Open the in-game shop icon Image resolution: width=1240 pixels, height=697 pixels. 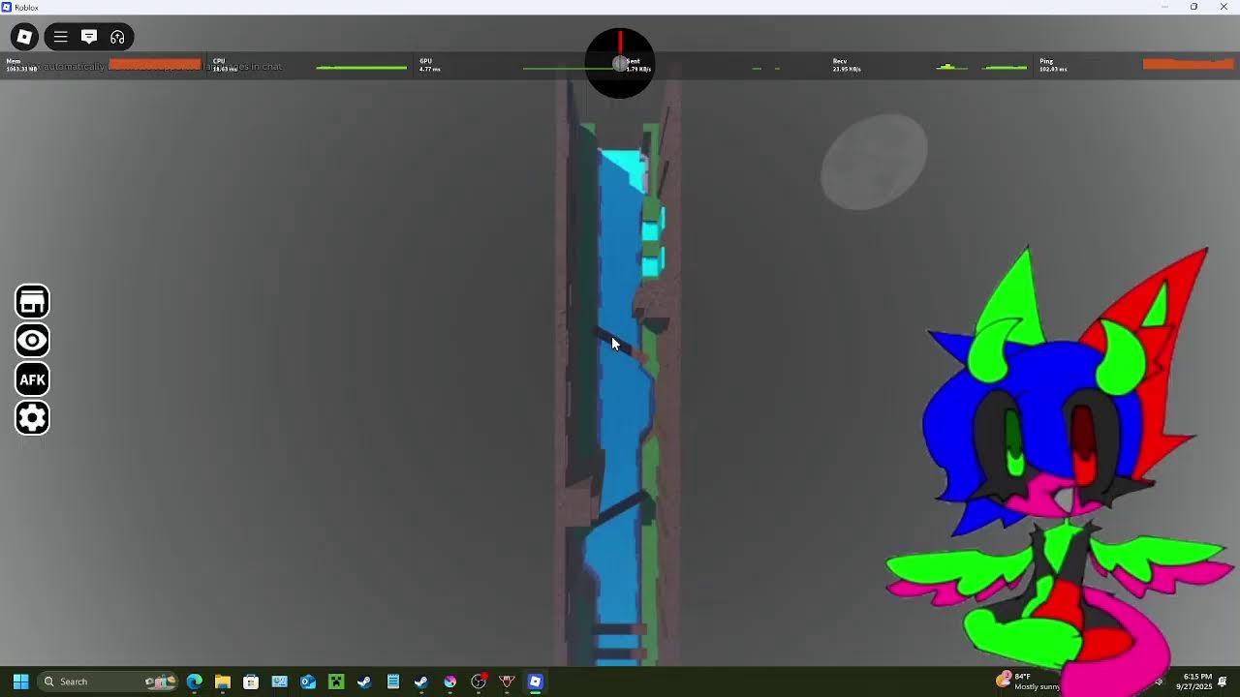32,302
